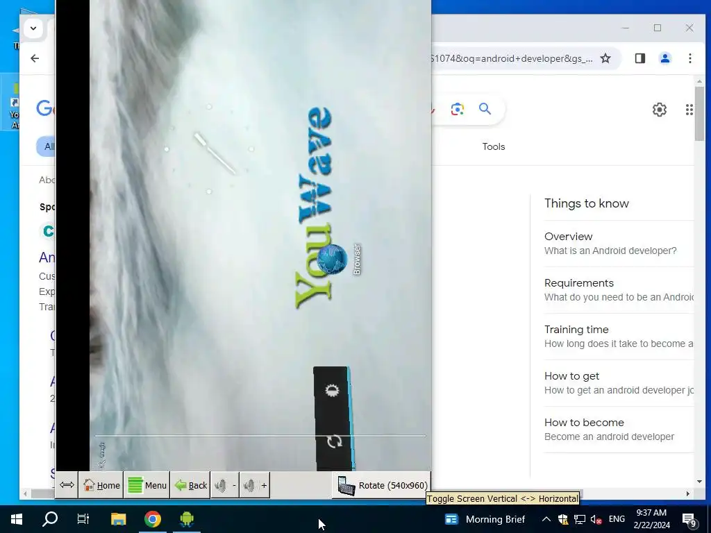Open the Windows Security tray icon
This screenshot has height=533, width=711.
click(x=562, y=519)
